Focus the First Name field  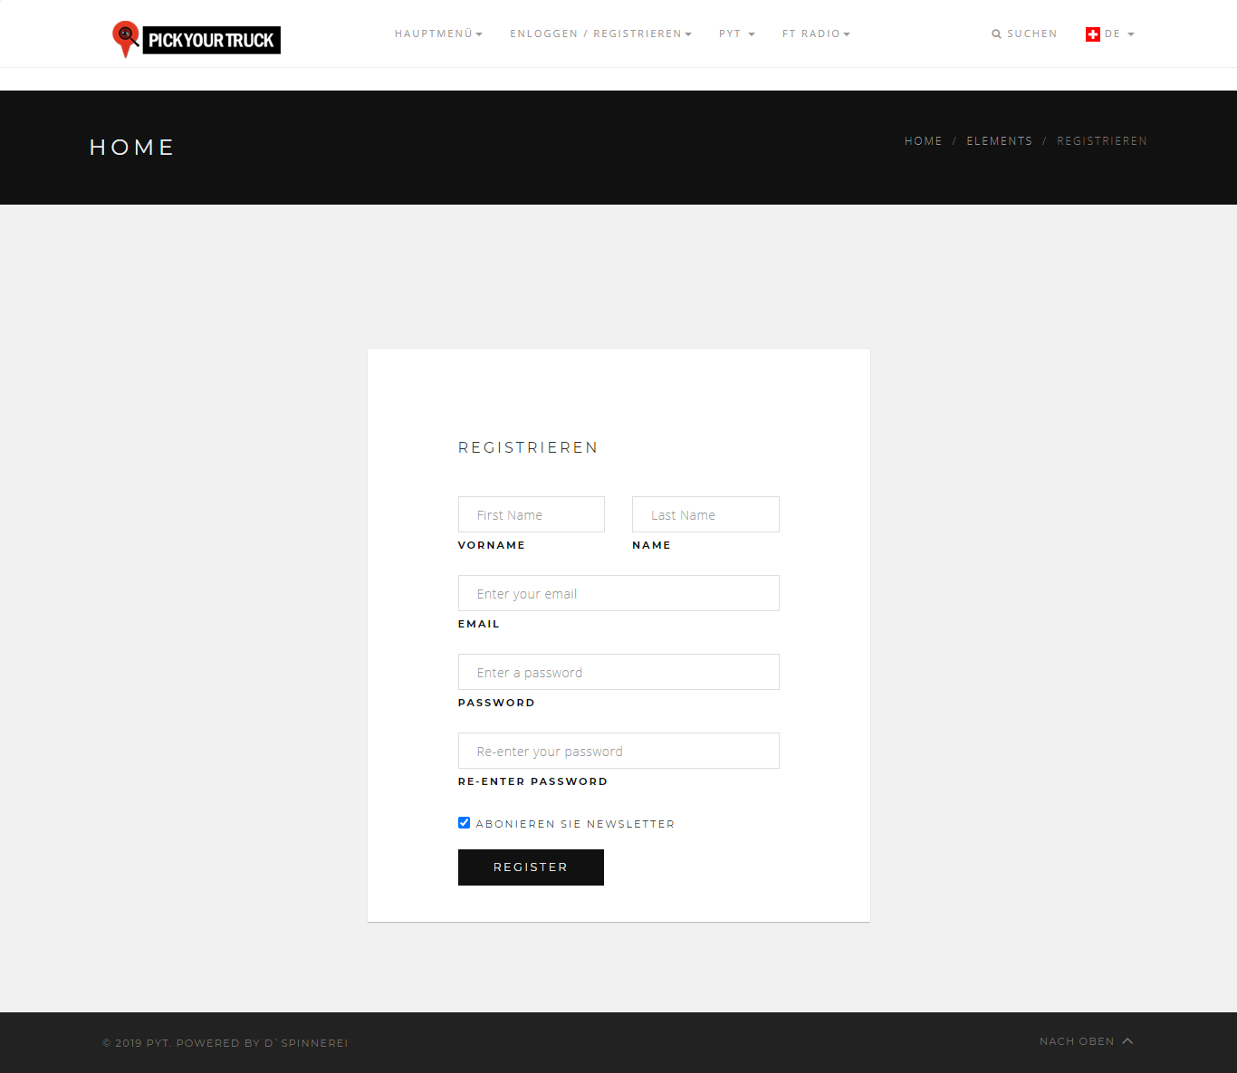pos(532,514)
